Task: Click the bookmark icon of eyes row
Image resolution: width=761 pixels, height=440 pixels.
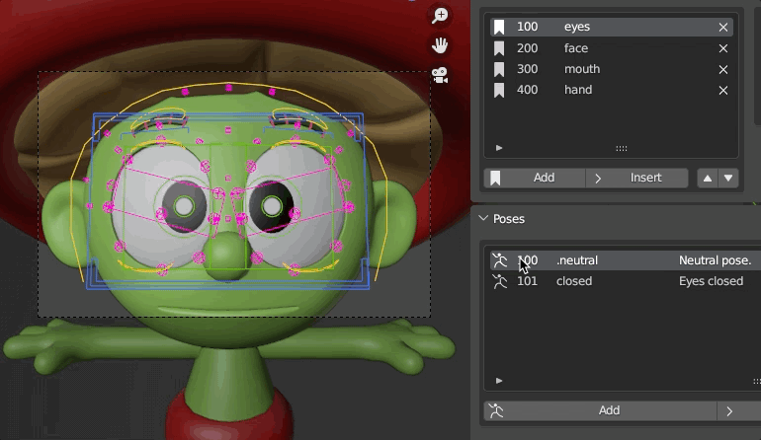Action: 499,27
